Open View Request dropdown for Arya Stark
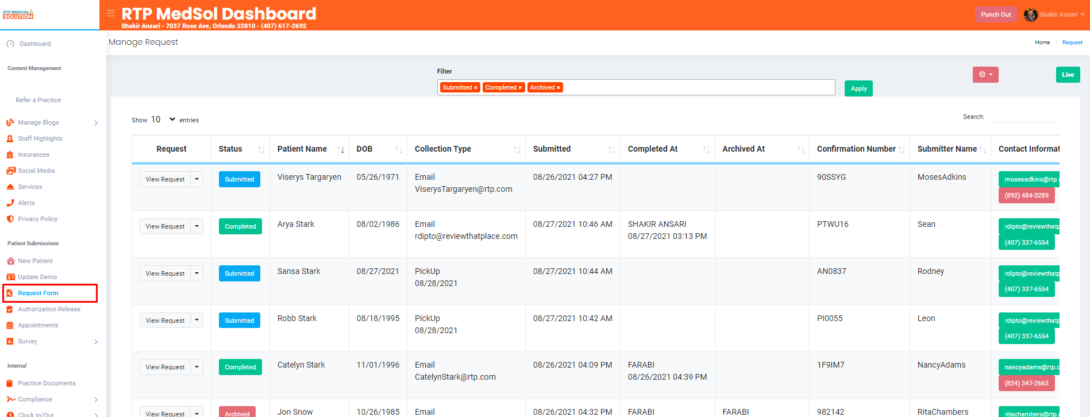The height and width of the screenshot is (417, 1090). (x=197, y=226)
